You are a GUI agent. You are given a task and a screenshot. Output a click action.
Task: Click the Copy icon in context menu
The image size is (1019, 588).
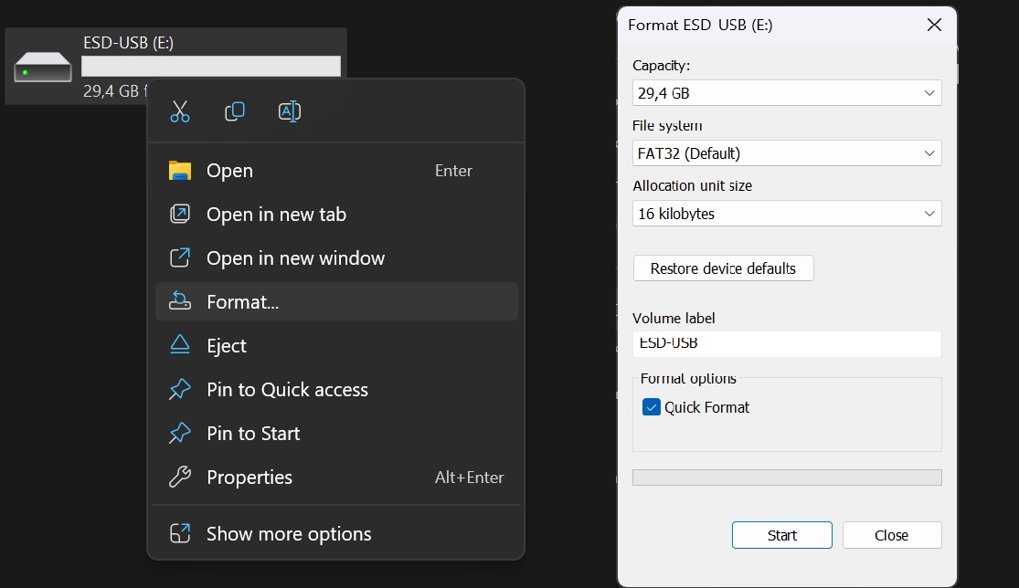click(x=235, y=111)
